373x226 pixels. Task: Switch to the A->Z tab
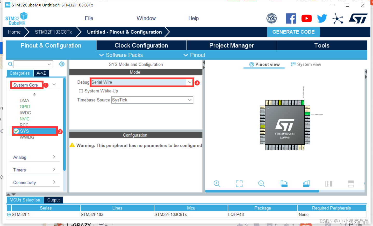click(41, 73)
